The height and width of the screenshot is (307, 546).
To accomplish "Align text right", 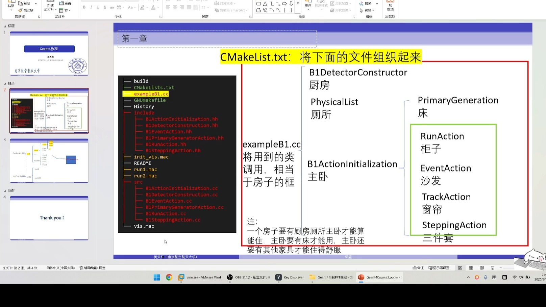I will (x=182, y=7).
